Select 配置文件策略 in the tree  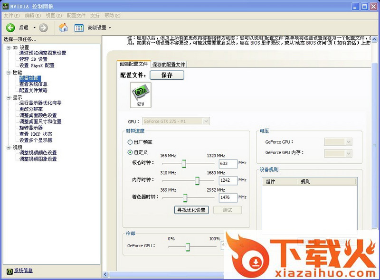33,91
